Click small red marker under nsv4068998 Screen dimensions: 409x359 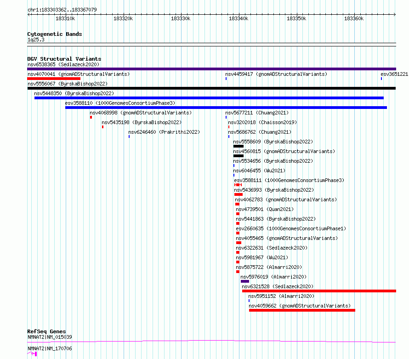[x=91, y=117]
